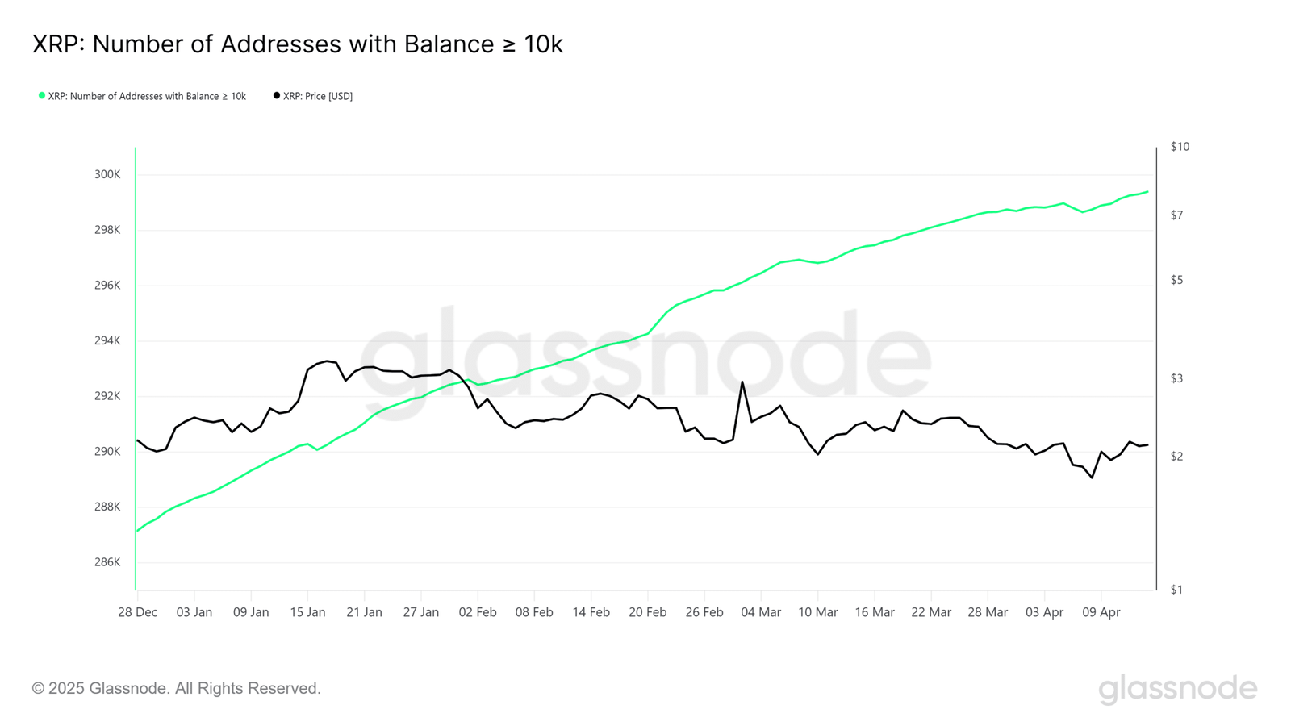Select the 04 Mar date label
This screenshot has width=1291, height=726.
761,612
